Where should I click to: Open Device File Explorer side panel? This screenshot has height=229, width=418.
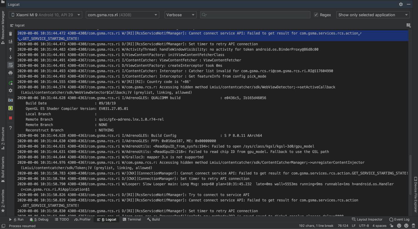click(415, 194)
